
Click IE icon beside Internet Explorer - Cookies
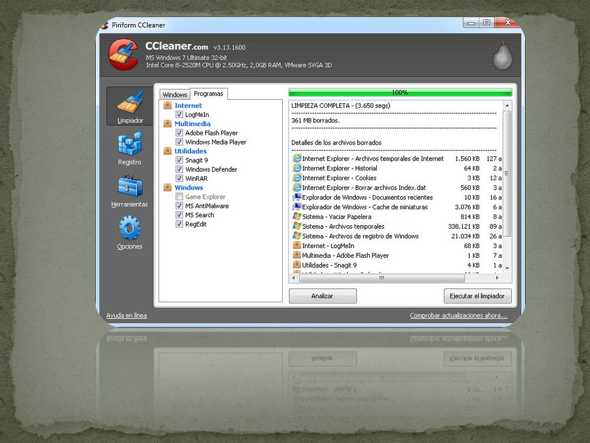297,178
